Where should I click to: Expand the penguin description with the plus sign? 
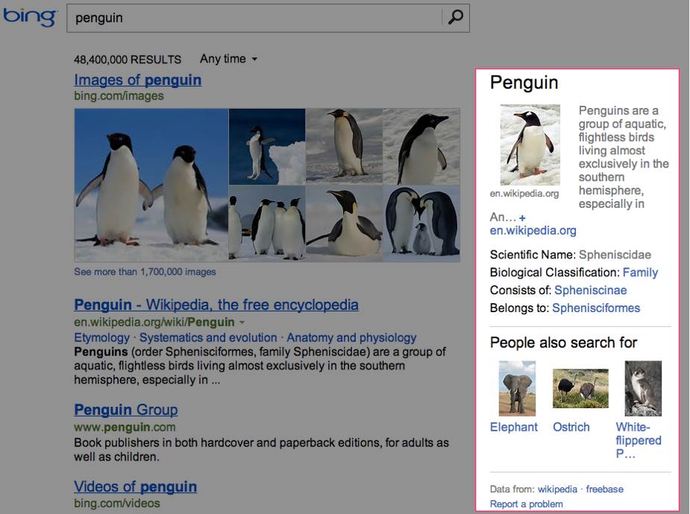pos(522,218)
